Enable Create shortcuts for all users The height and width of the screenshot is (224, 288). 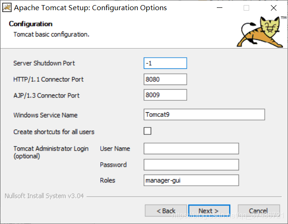147,131
